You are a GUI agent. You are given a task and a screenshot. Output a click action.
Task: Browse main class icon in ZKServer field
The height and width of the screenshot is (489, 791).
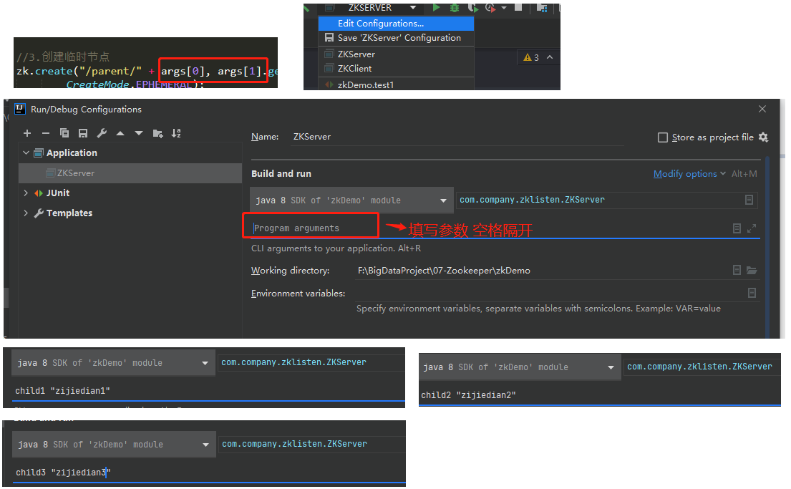click(749, 200)
